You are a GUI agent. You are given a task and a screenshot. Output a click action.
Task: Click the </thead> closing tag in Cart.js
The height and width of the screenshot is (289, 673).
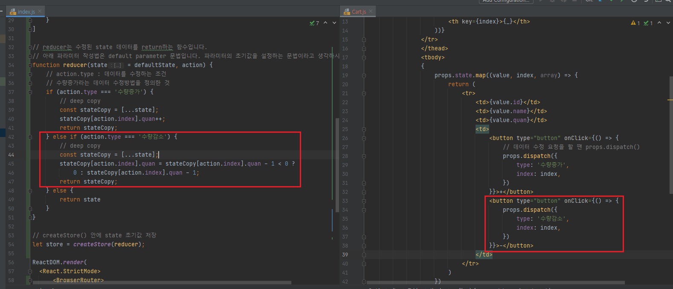pos(435,49)
